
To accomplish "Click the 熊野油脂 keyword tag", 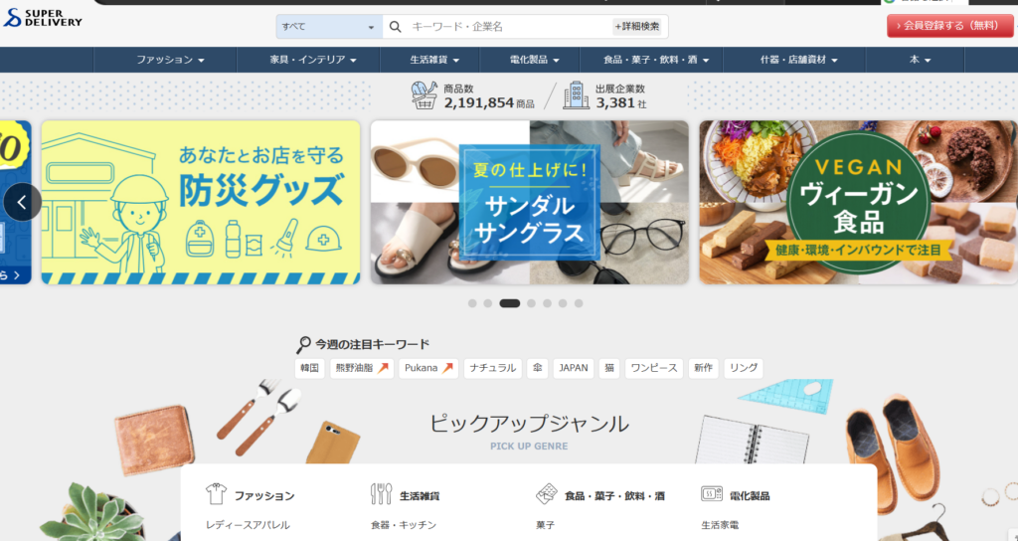I will coord(362,368).
